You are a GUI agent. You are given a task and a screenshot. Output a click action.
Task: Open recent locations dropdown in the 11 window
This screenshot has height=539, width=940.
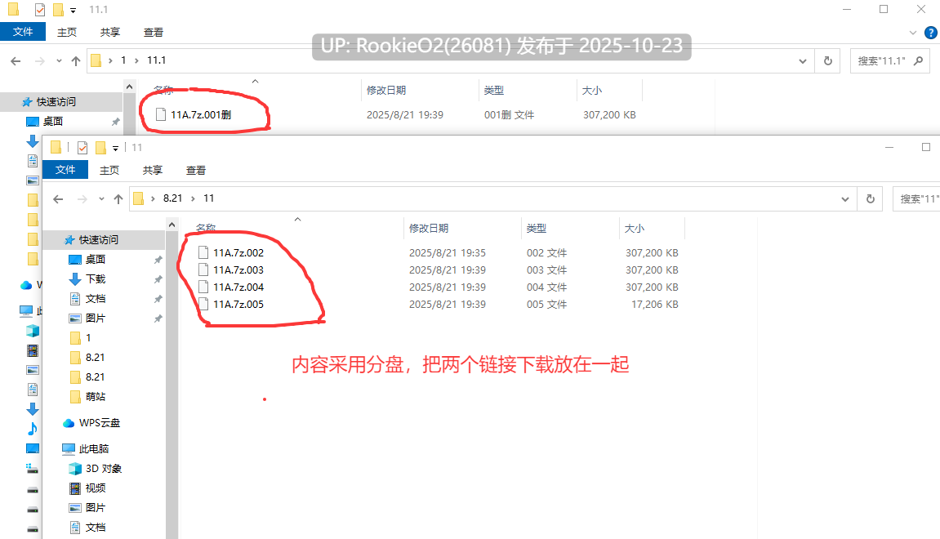click(101, 199)
